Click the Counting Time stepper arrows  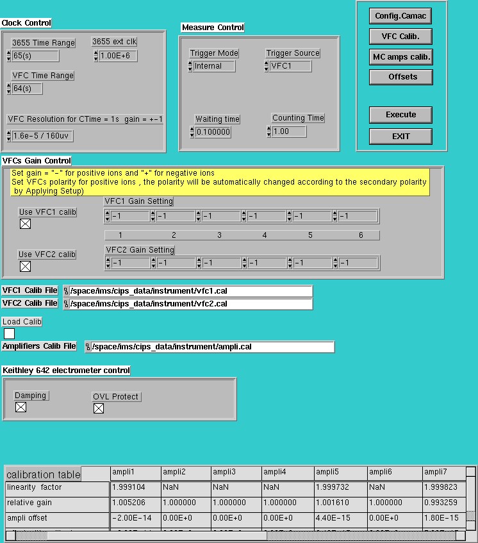269,131
